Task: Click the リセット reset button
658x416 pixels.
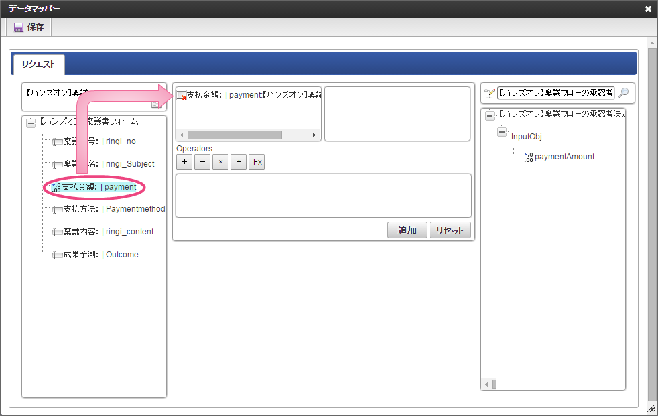Action: [450, 230]
